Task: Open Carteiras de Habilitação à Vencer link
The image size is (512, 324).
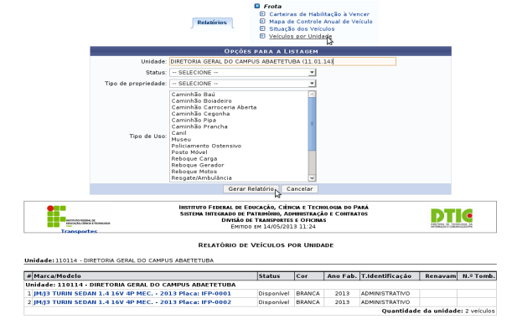Action: 319,14
